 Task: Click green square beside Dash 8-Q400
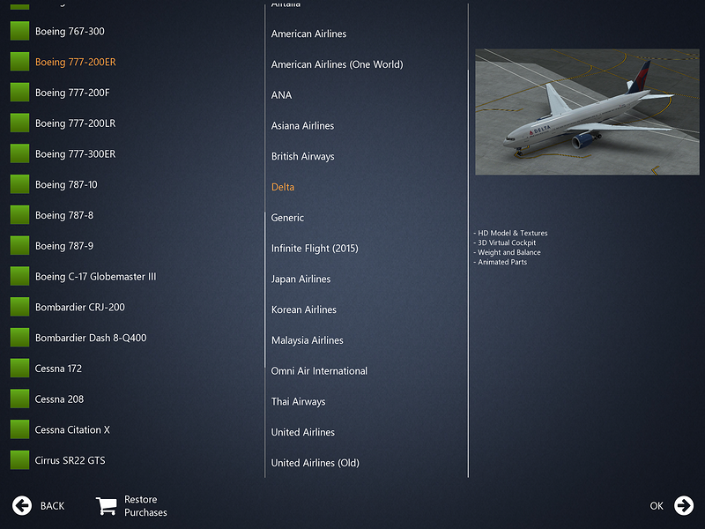coord(19,338)
